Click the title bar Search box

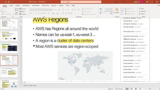pyautogui.click(x=81, y=2)
